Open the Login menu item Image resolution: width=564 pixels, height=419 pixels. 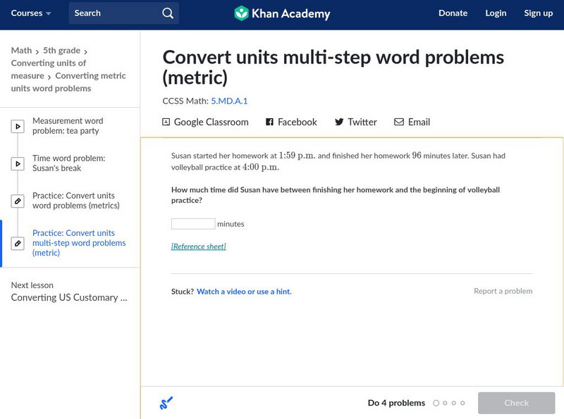[x=496, y=13]
